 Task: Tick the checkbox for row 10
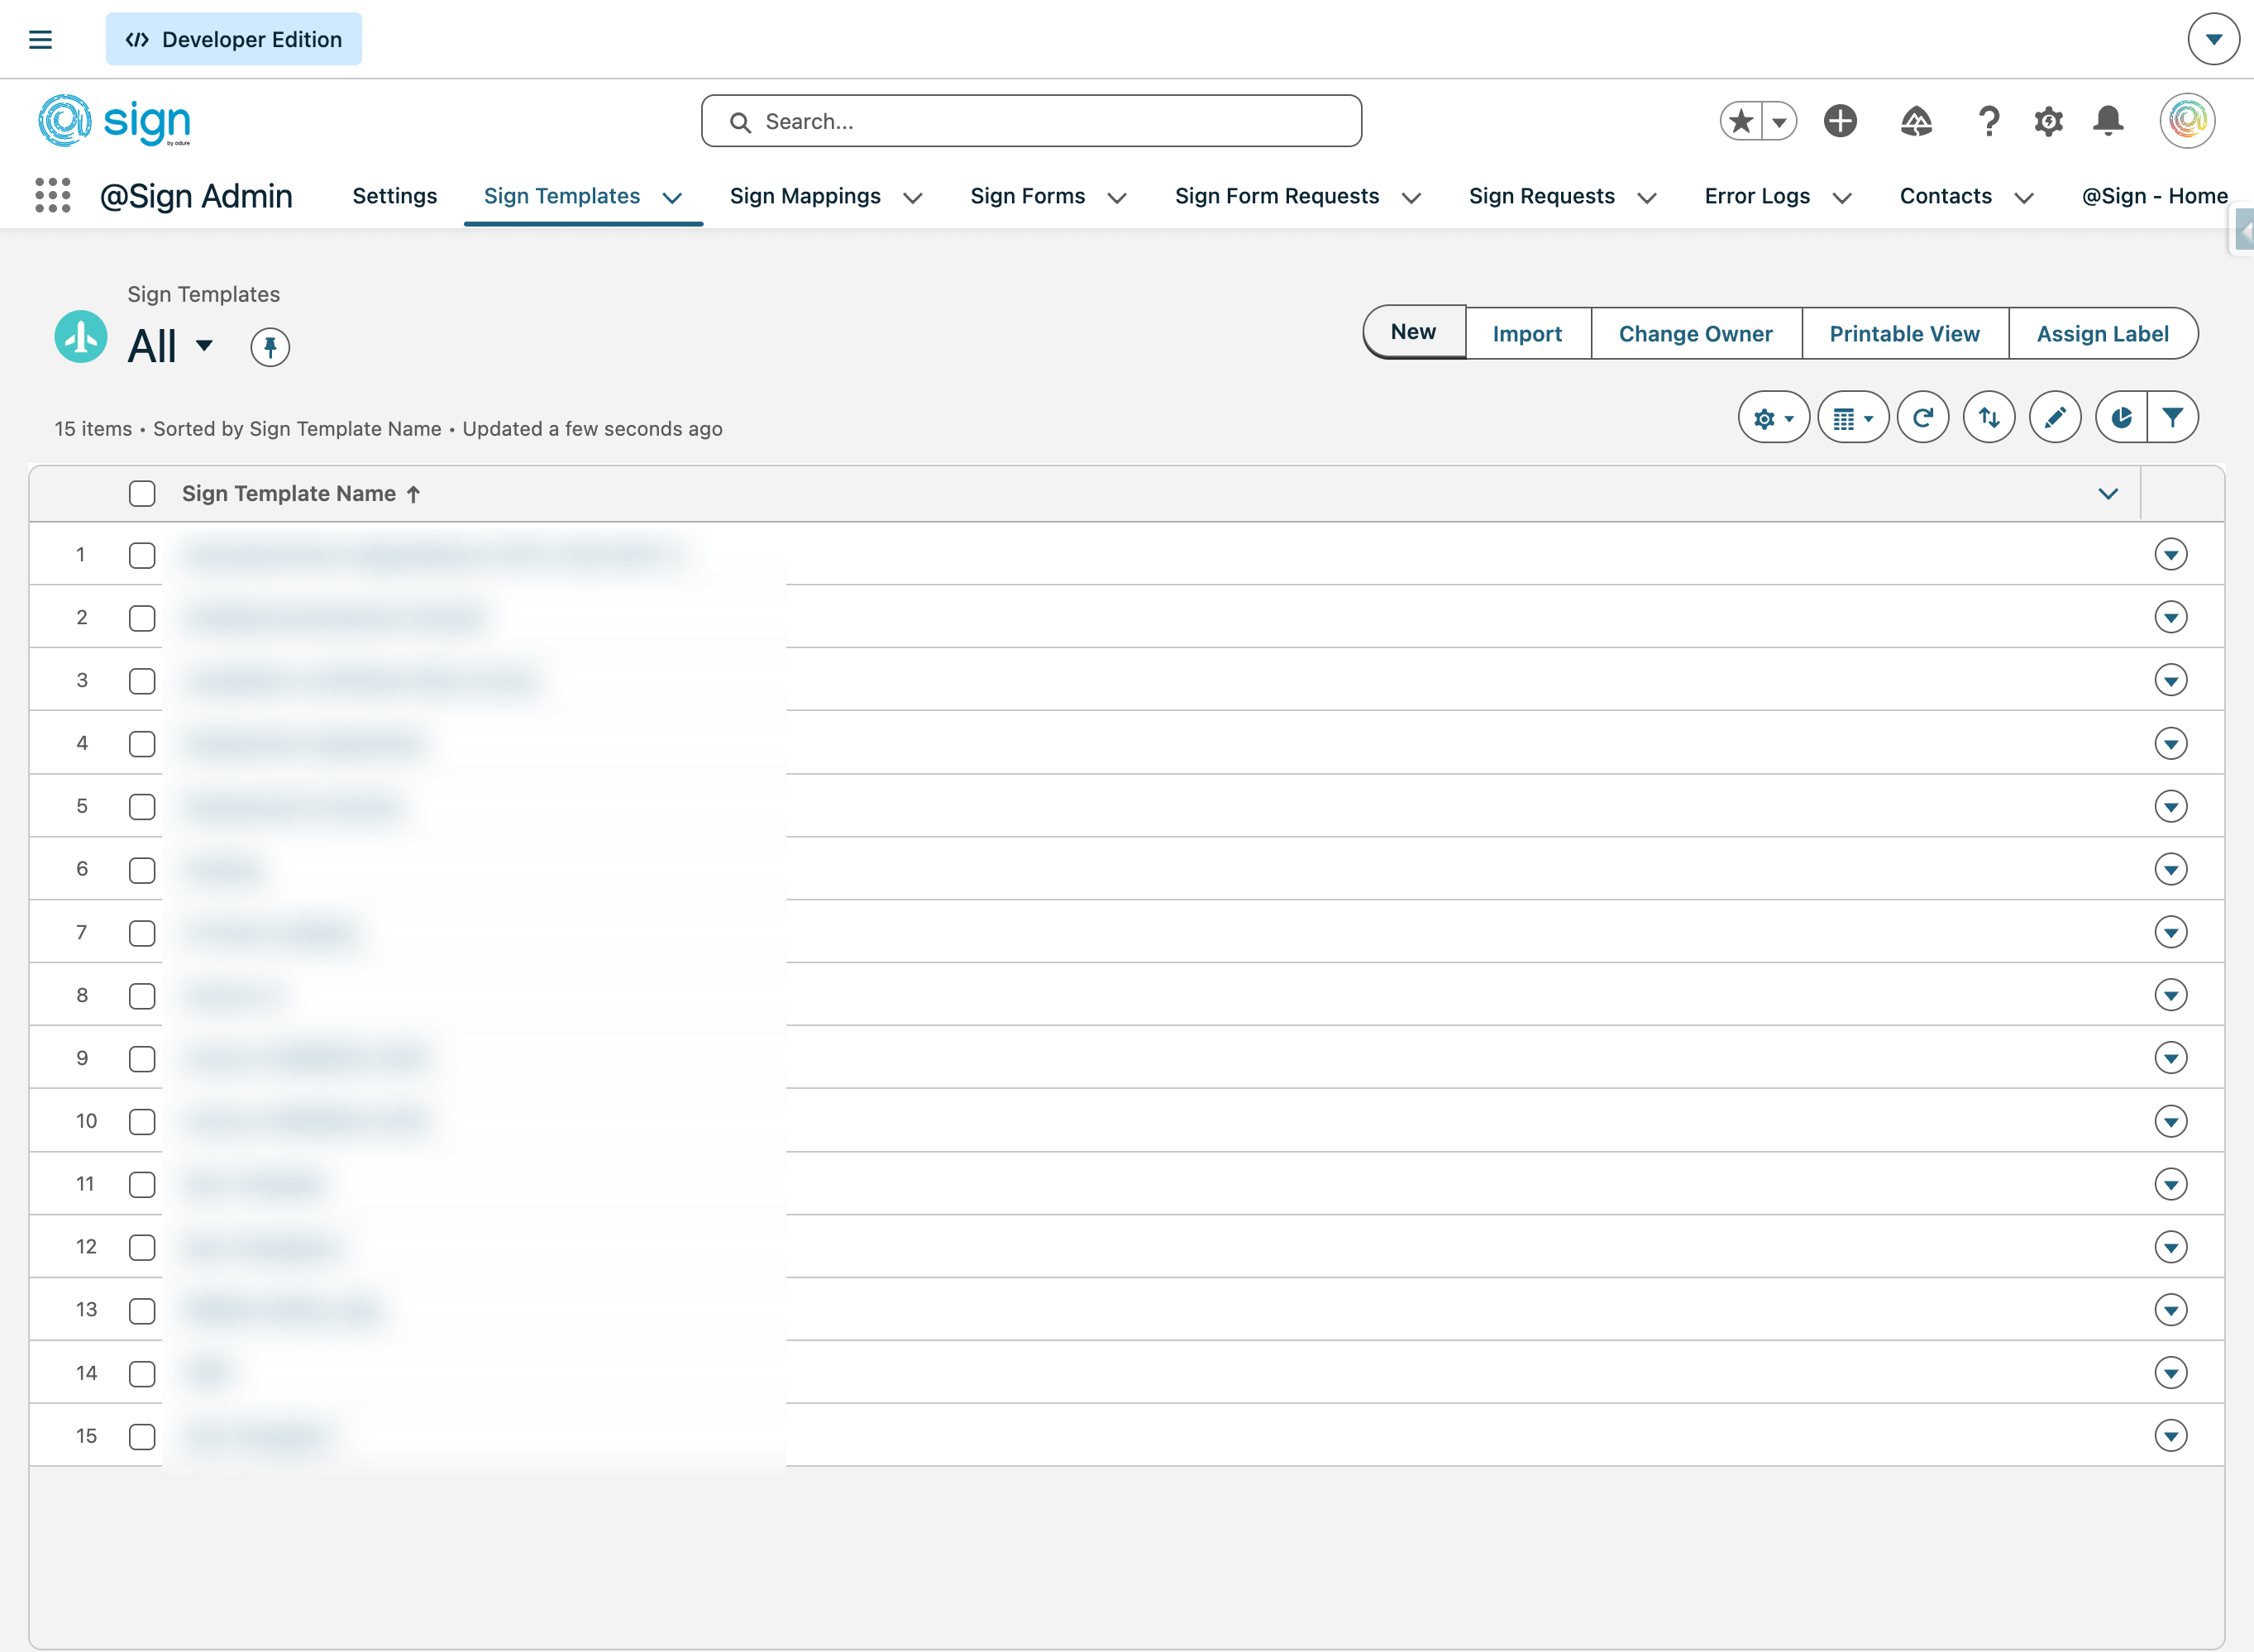tap(142, 1122)
